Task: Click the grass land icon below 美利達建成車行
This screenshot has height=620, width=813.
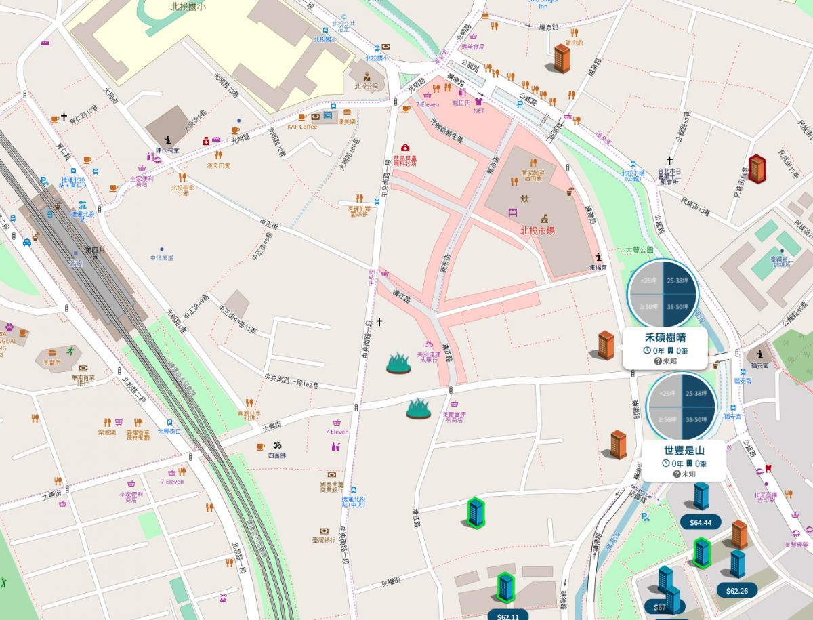Action: click(x=399, y=363)
